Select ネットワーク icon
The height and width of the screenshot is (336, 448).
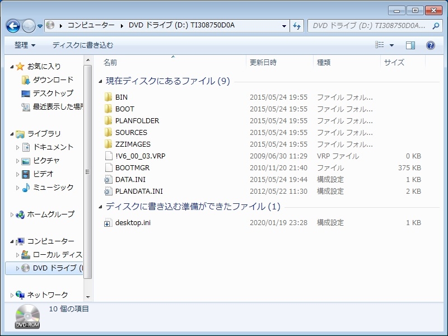(20, 295)
